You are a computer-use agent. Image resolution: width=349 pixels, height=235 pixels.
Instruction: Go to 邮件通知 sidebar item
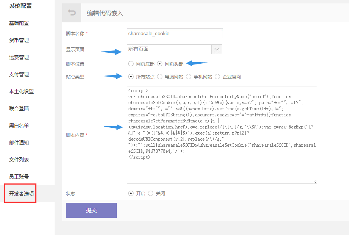19,143
